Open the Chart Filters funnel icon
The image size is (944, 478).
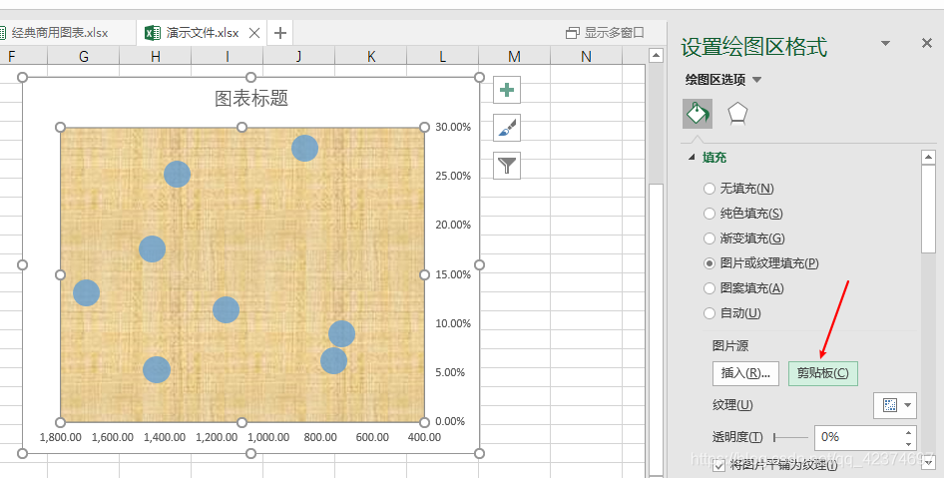507,165
